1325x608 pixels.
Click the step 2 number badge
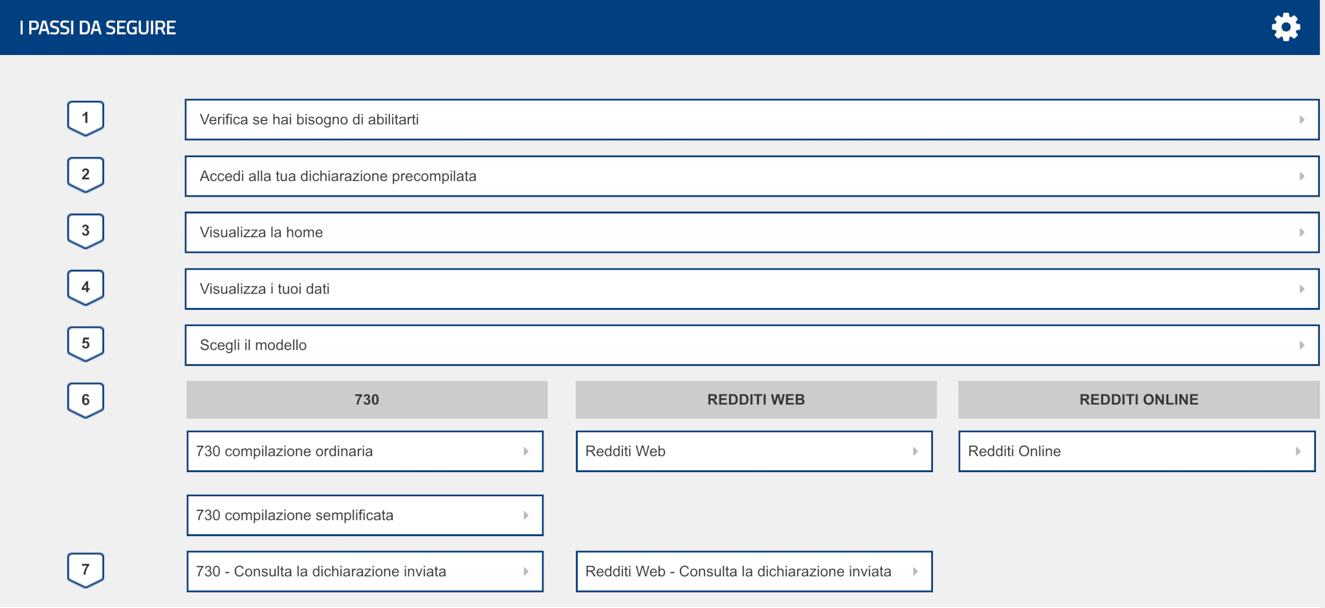coord(85,175)
